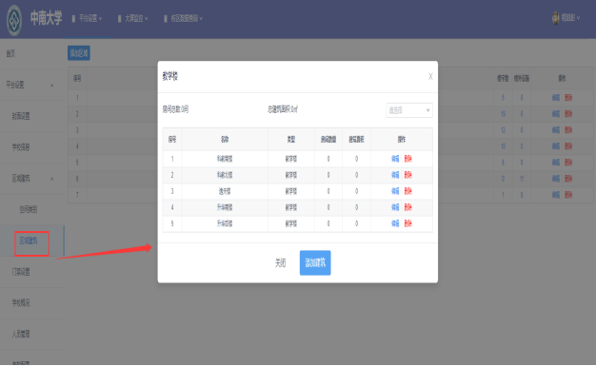Click the 中南大学 title text in header
This screenshot has height=366, width=596.
click(46, 18)
